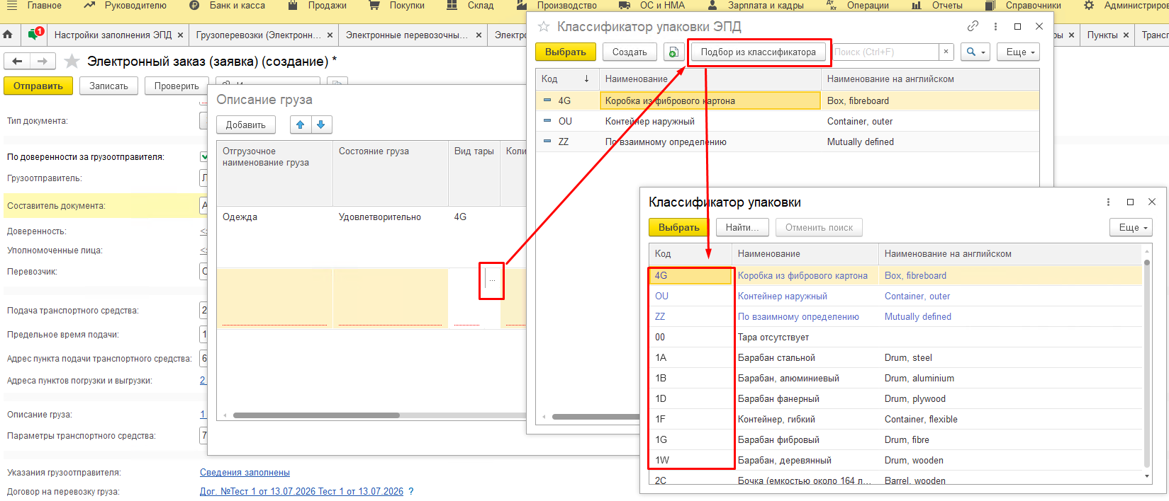Open three-dot menu of Классификатор упаковки window
The width and height of the screenshot is (1169, 501).
[x=1108, y=202]
